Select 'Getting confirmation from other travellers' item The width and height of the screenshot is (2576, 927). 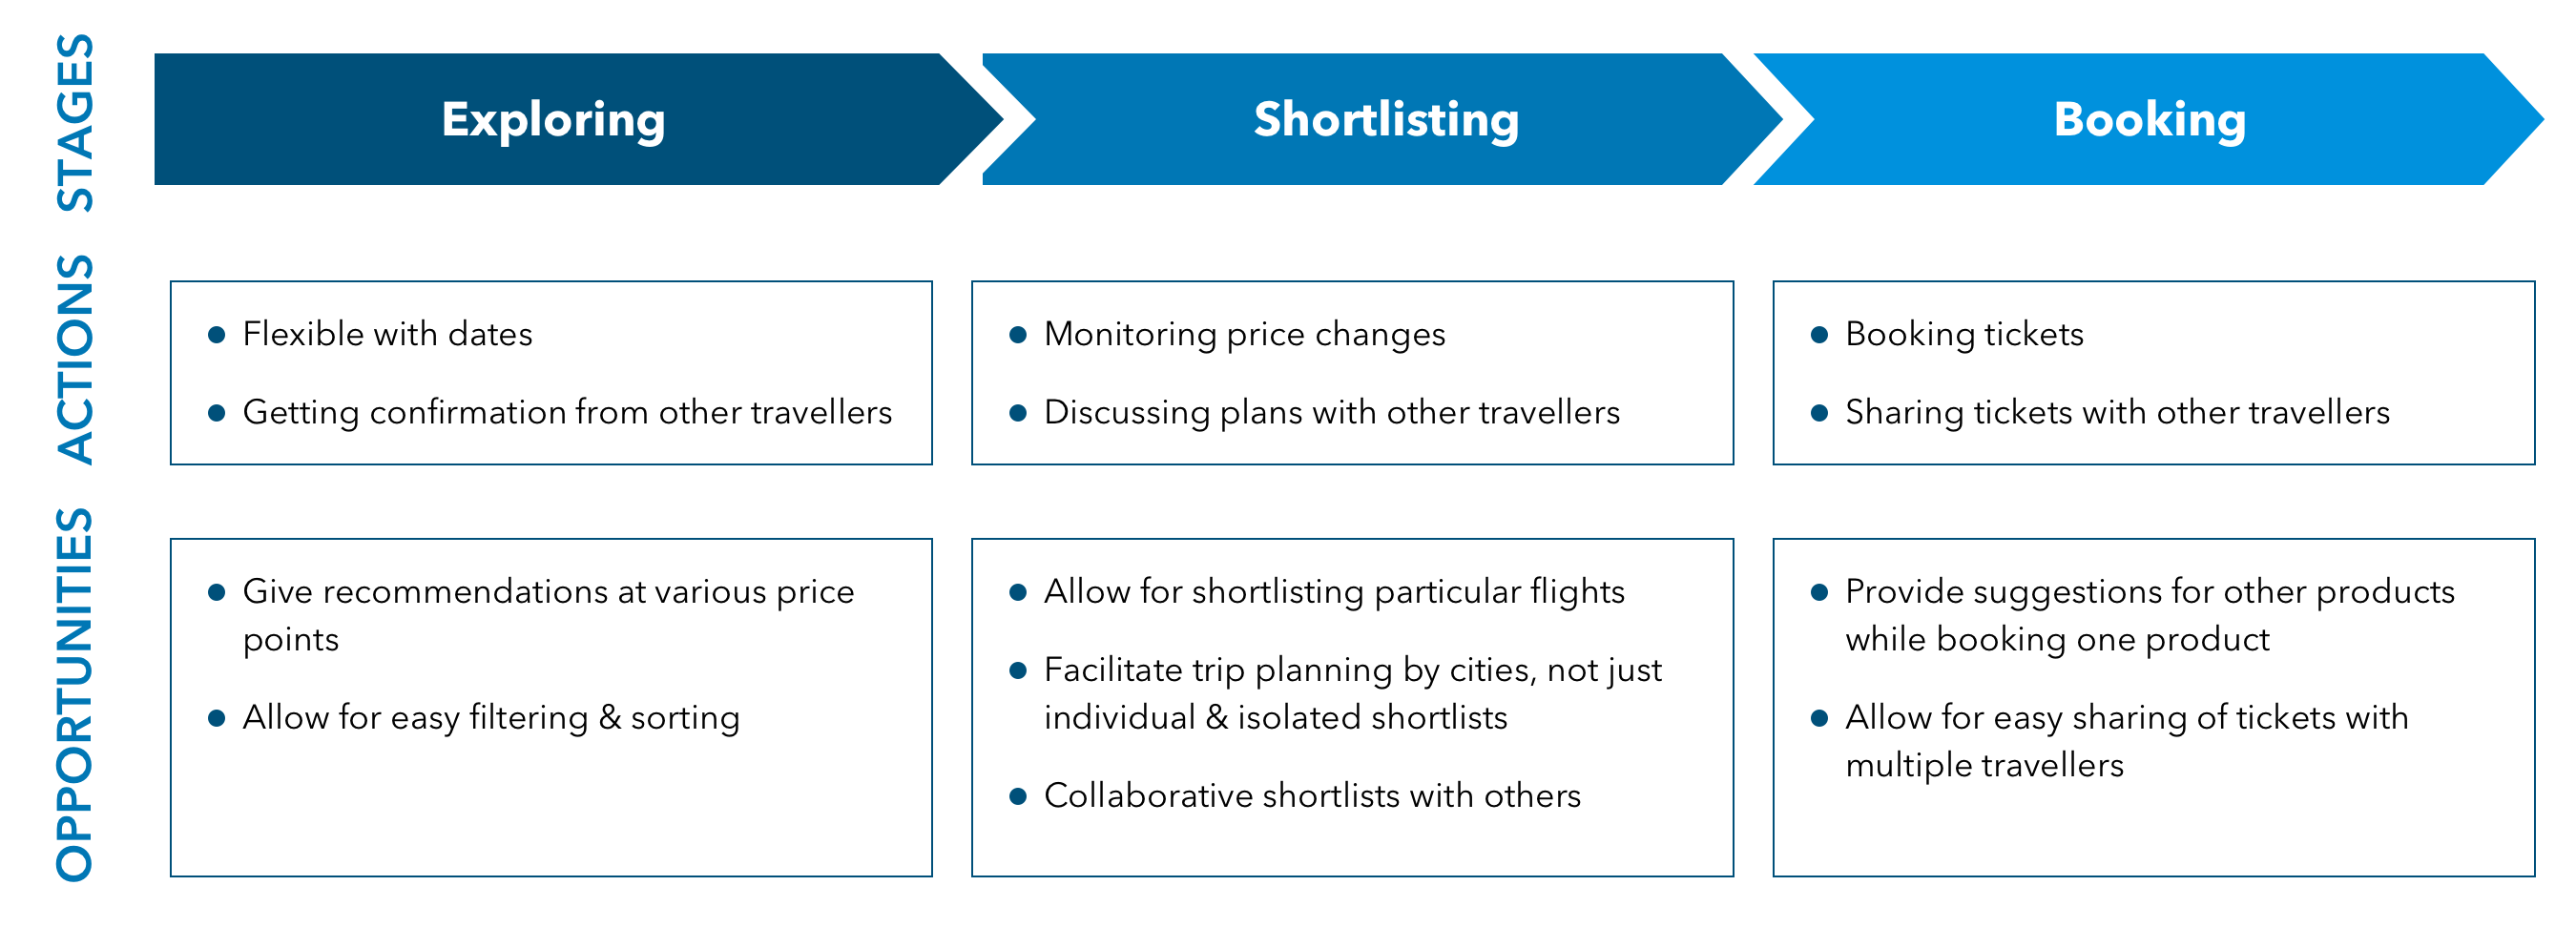coord(567,412)
